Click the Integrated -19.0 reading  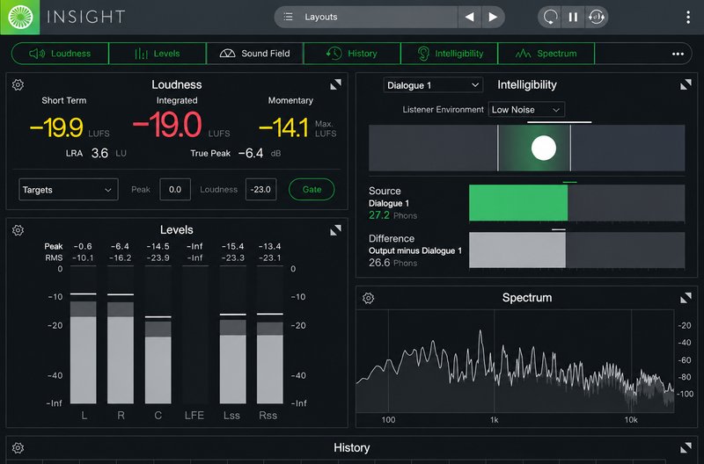(167, 125)
